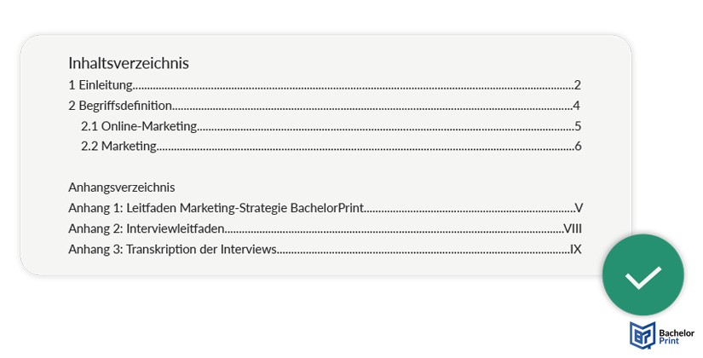Open Anhang 2 Interviewleitfaden entry

point(325,228)
